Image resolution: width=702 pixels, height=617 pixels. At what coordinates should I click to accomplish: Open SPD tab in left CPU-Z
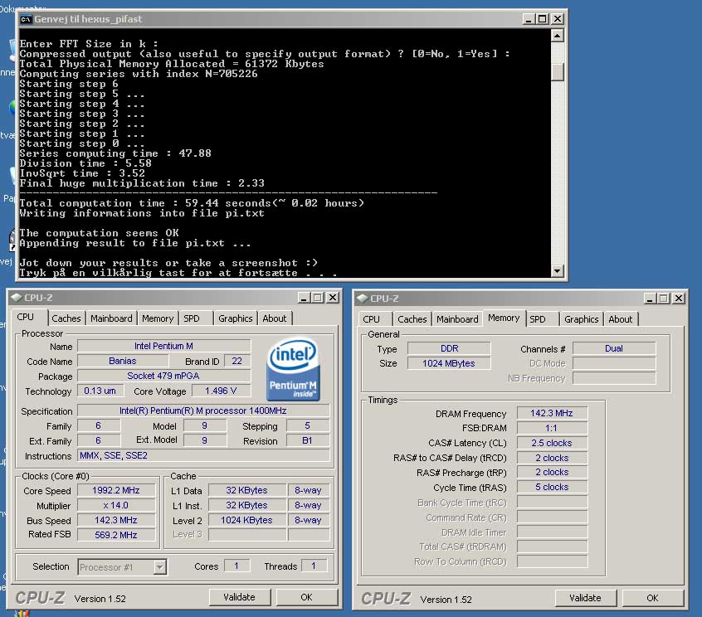192,318
